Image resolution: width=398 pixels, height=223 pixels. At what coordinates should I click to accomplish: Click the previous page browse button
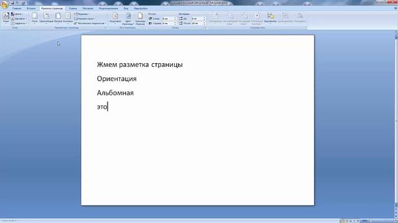396,209
